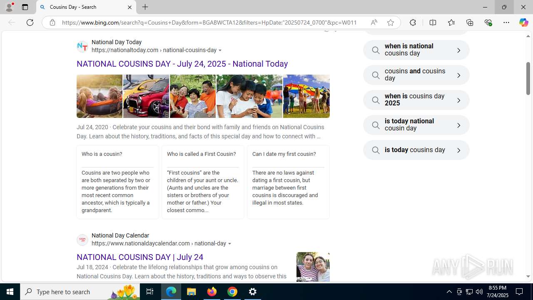Open the clock showing 8:55 PM
Image resolution: width=533 pixels, height=300 pixels.
[498, 292]
